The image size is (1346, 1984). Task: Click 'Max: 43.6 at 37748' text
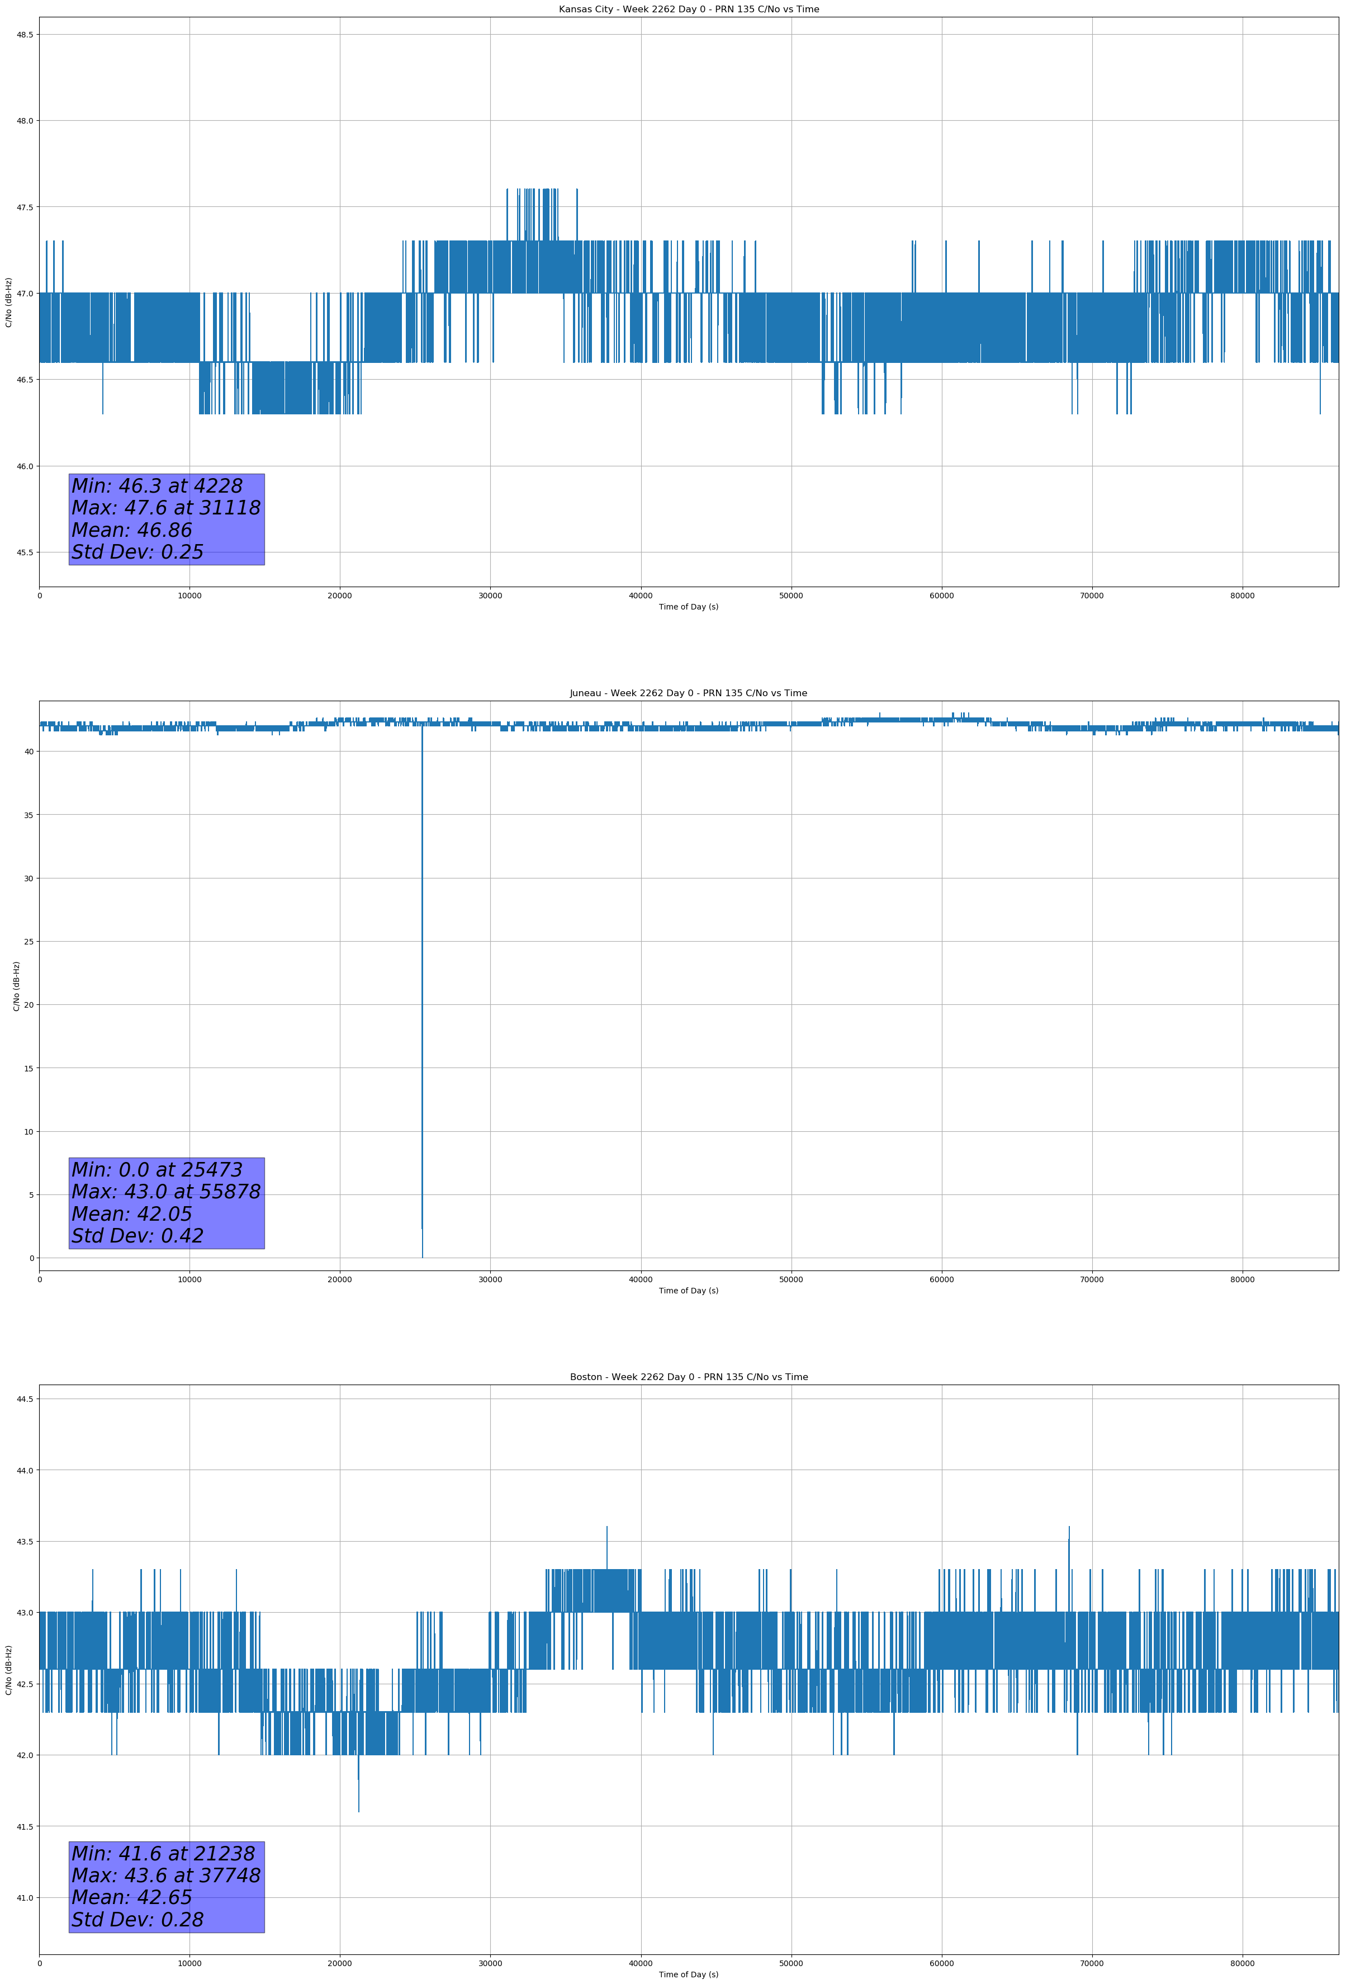point(165,1876)
